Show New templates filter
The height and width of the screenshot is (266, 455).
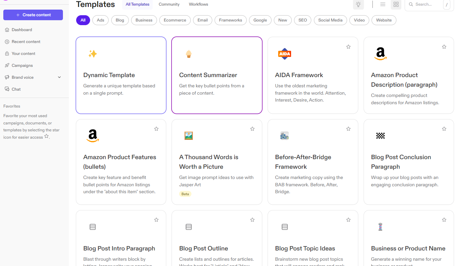(x=283, y=20)
